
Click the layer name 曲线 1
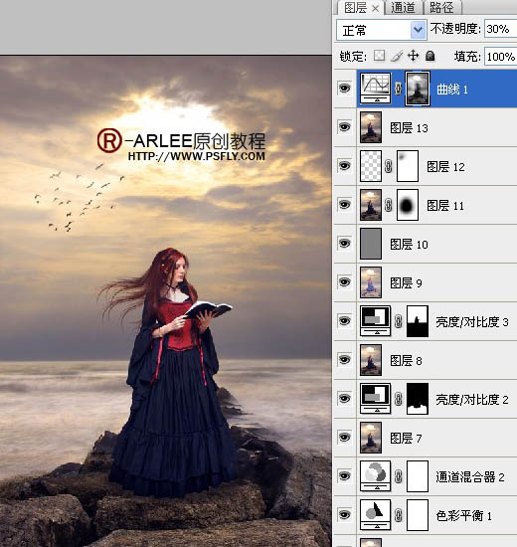click(x=452, y=90)
